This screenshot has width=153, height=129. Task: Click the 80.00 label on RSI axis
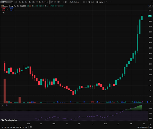click(x=150, y=108)
